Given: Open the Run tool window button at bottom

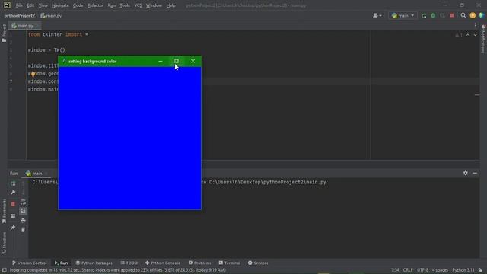Looking at the screenshot, I should [61, 263].
